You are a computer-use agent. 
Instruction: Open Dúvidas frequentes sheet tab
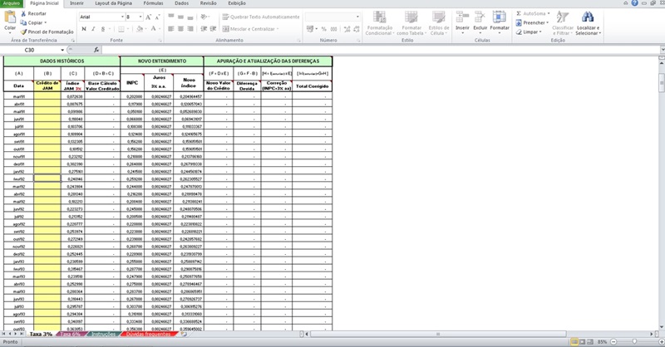(149, 335)
